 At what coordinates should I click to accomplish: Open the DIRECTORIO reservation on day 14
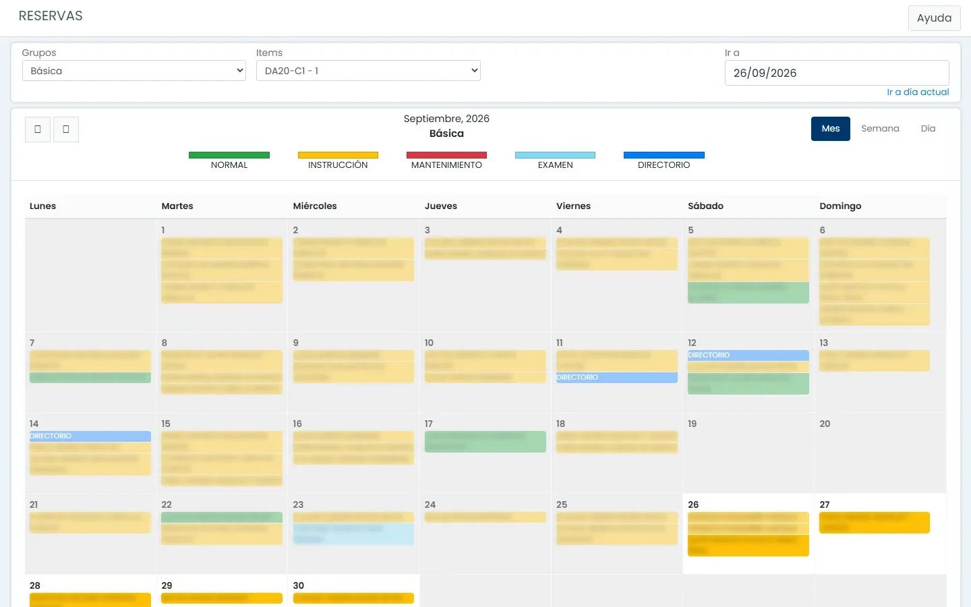(x=90, y=436)
